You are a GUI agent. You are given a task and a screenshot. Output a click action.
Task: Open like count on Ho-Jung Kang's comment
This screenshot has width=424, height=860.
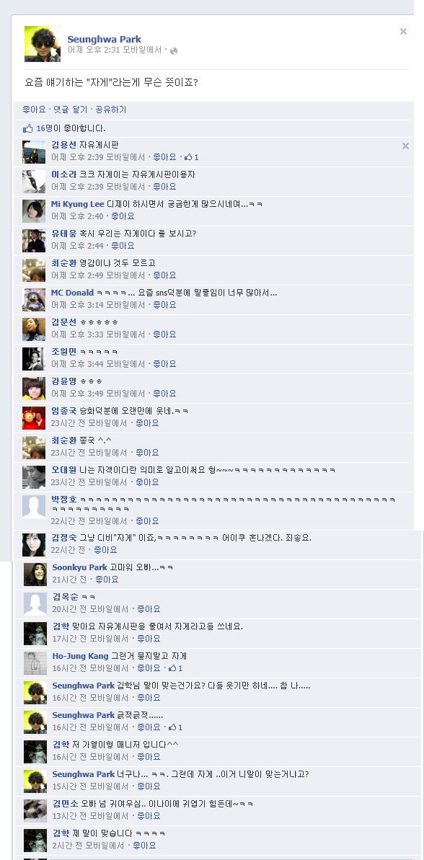point(175,668)
